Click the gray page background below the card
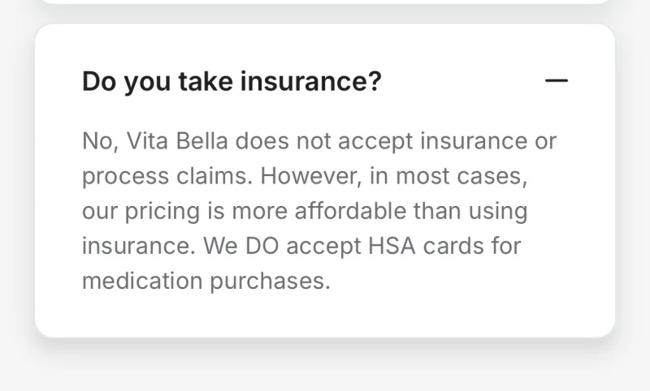 point(325,368)
